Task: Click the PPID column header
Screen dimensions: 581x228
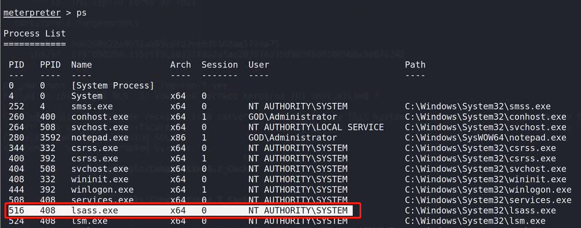Action: pyautogui.click(x=50, y=65)
